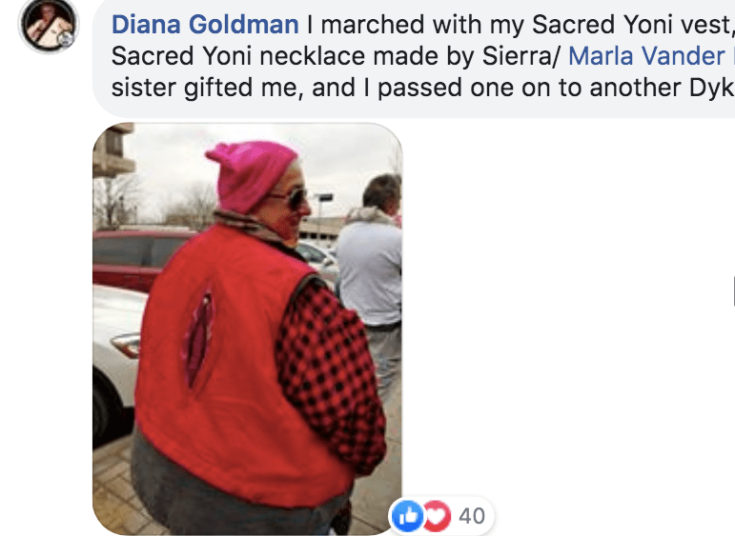Click the checkered flannel sleeve in photo

click(330, 374)
